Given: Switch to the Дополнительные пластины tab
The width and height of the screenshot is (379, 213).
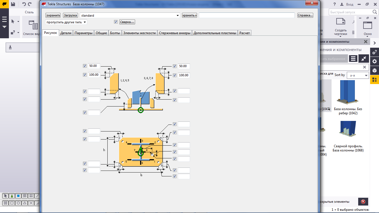Looking at the screenshot, I should point(215,33).
